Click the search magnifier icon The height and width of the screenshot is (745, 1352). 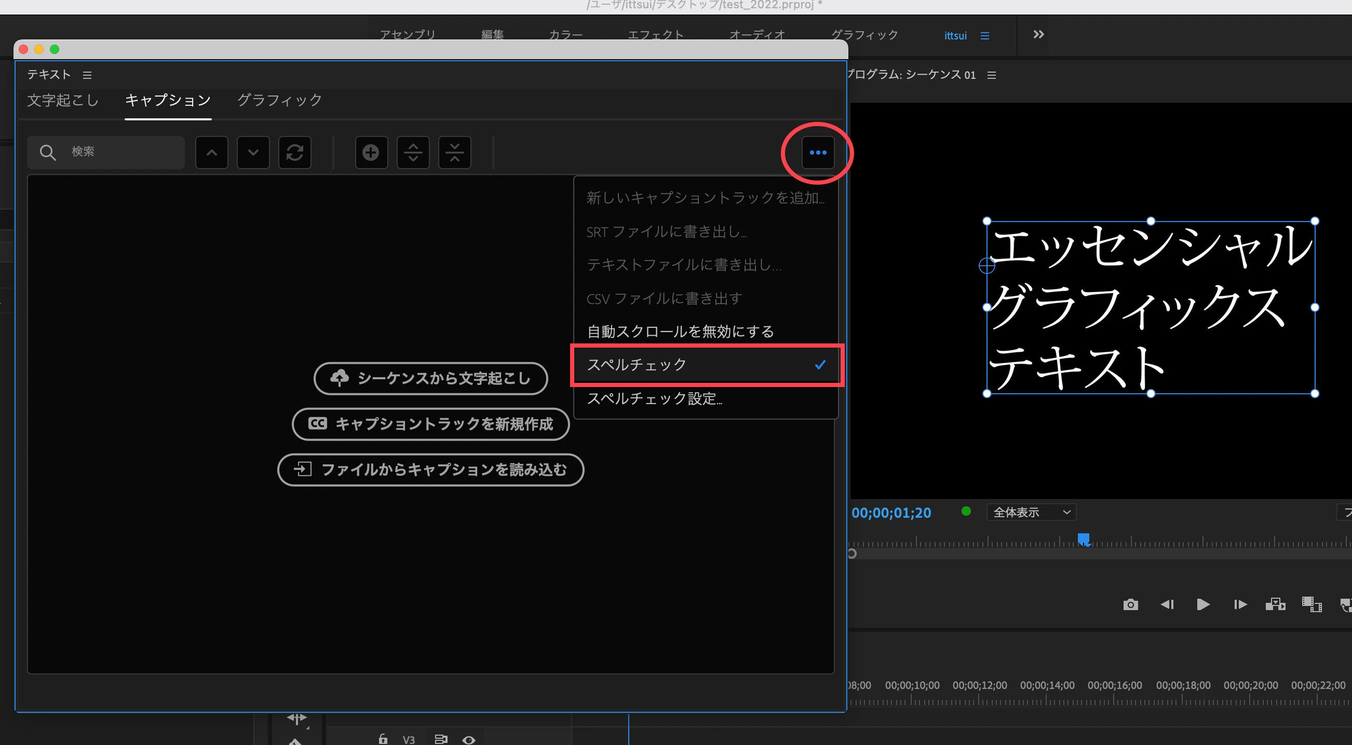[x=48, y=153]
